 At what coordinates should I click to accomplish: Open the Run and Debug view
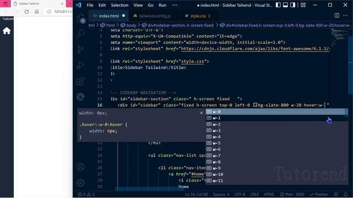click(x=81, y=65)
